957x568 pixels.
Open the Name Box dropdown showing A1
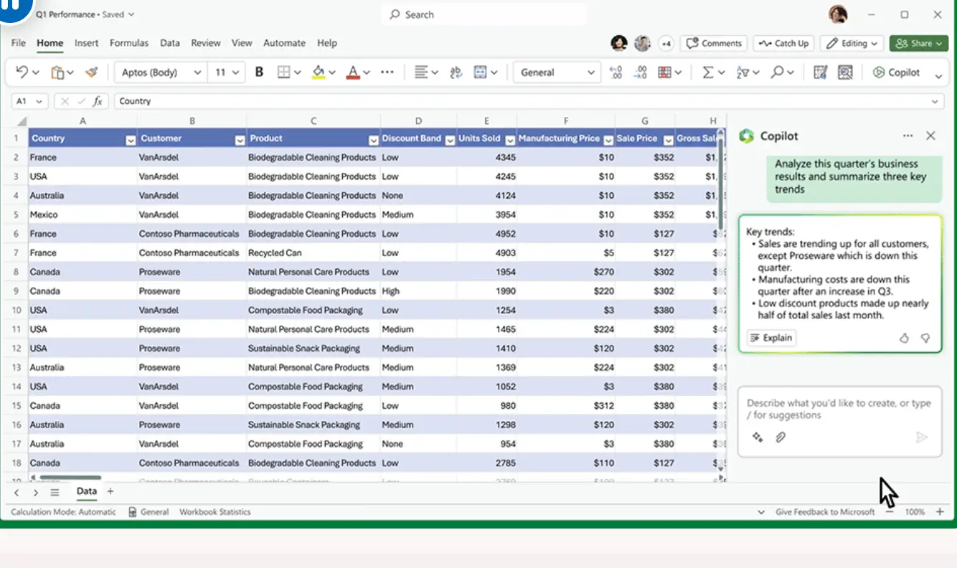pyautogui.click(x=38, y=101)
